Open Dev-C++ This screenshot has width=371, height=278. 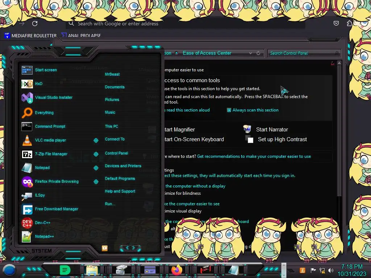[x=36, y=223]
